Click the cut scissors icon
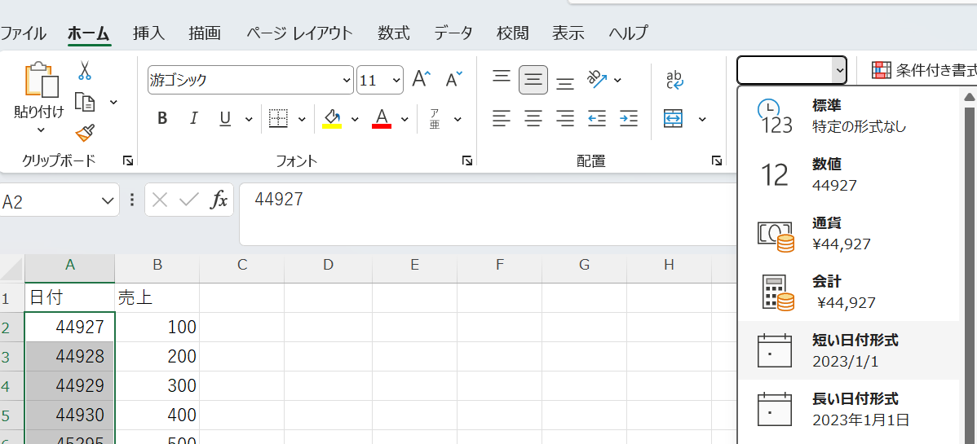 (x=84, y=72)
